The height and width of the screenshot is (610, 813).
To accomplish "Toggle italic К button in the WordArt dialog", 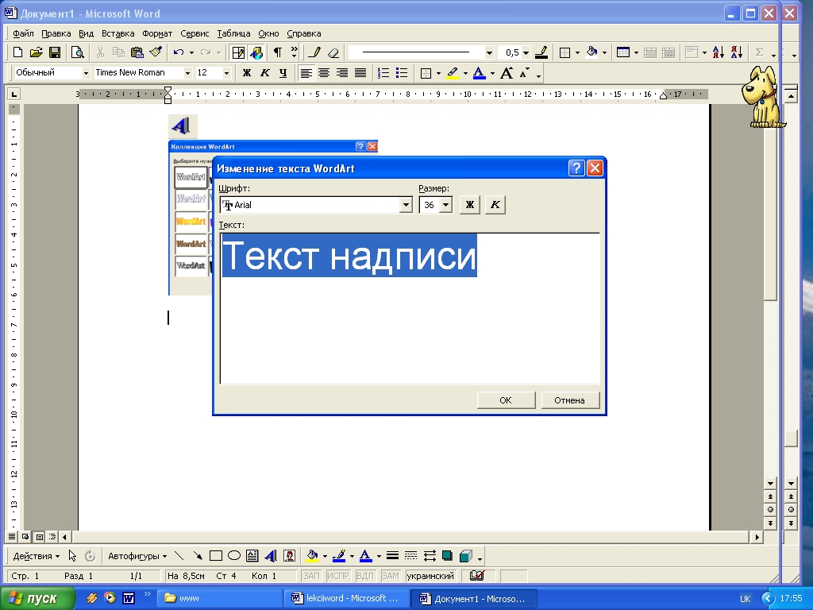I will [x=495, y=204].
